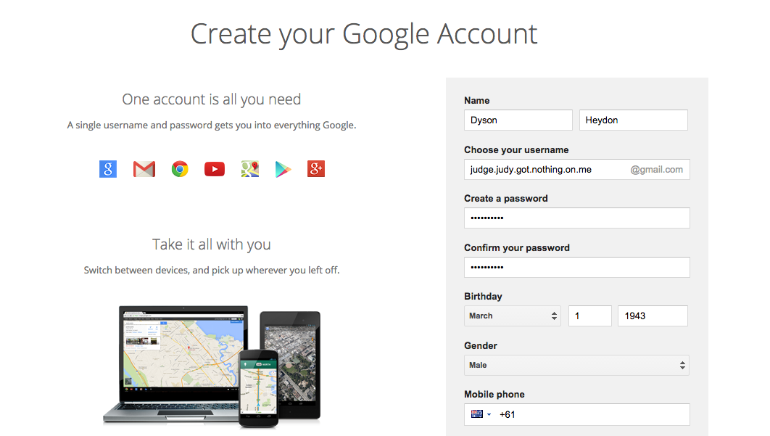Click the Chrome browser icon
This screenshot has height=436, width=770.
coord(180,169)
